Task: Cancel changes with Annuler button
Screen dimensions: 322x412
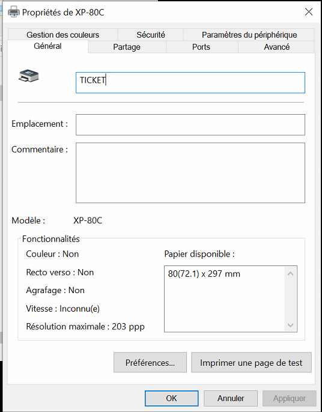Action: 231,398
